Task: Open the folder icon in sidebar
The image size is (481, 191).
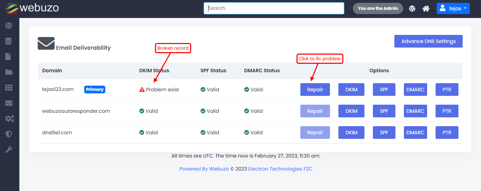Action: coord(8,72)
